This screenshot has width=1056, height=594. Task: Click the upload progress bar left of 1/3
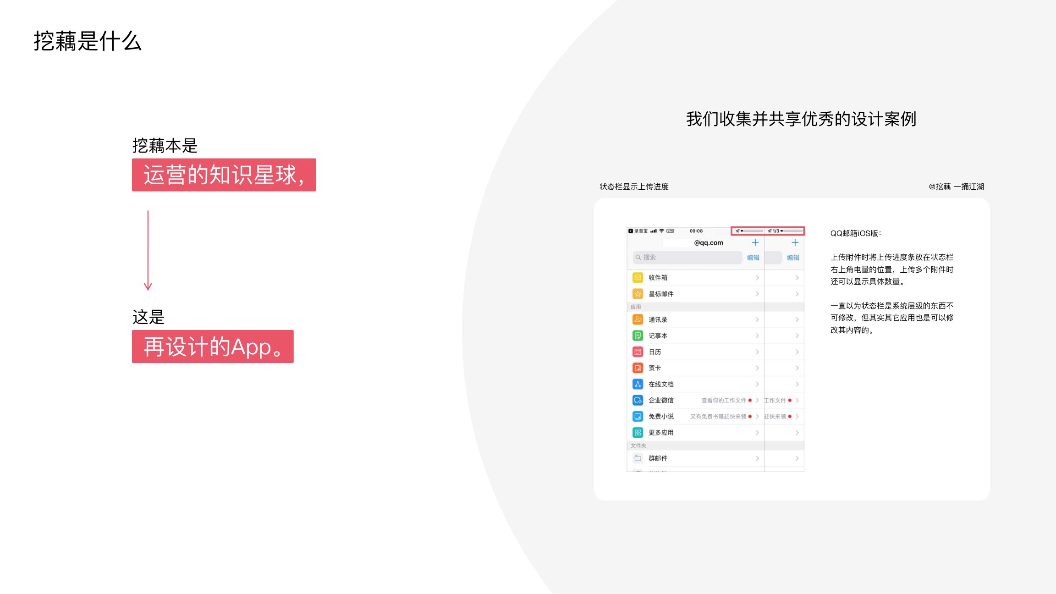(x=752, y=231)
